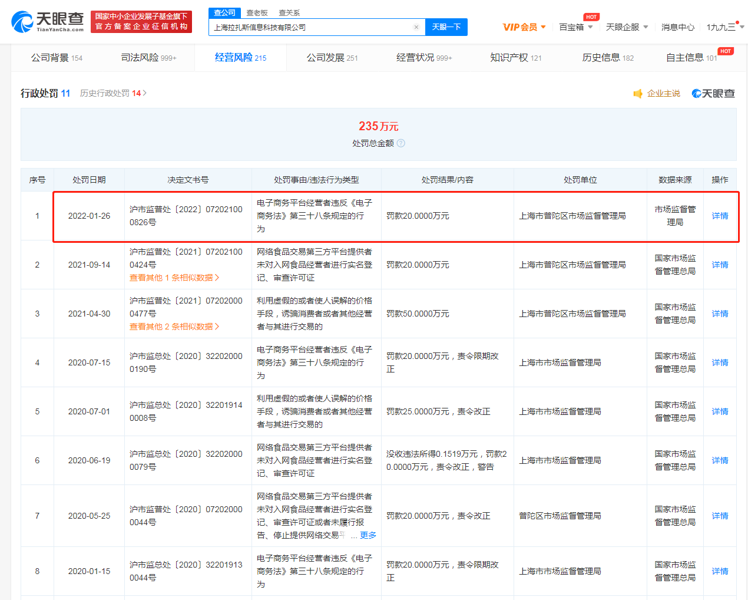Open 历史行政处罚 14 link
Image resolution: width=748 pixels, height=600 pixels.
tap(113, 93)
